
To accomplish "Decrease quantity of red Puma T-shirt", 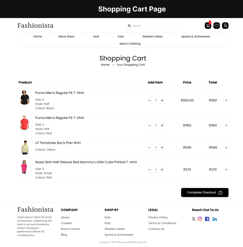I will tap(150, 126).
